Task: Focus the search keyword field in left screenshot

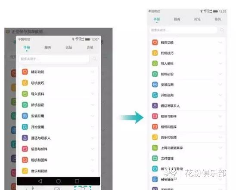Action: (54, 59)
